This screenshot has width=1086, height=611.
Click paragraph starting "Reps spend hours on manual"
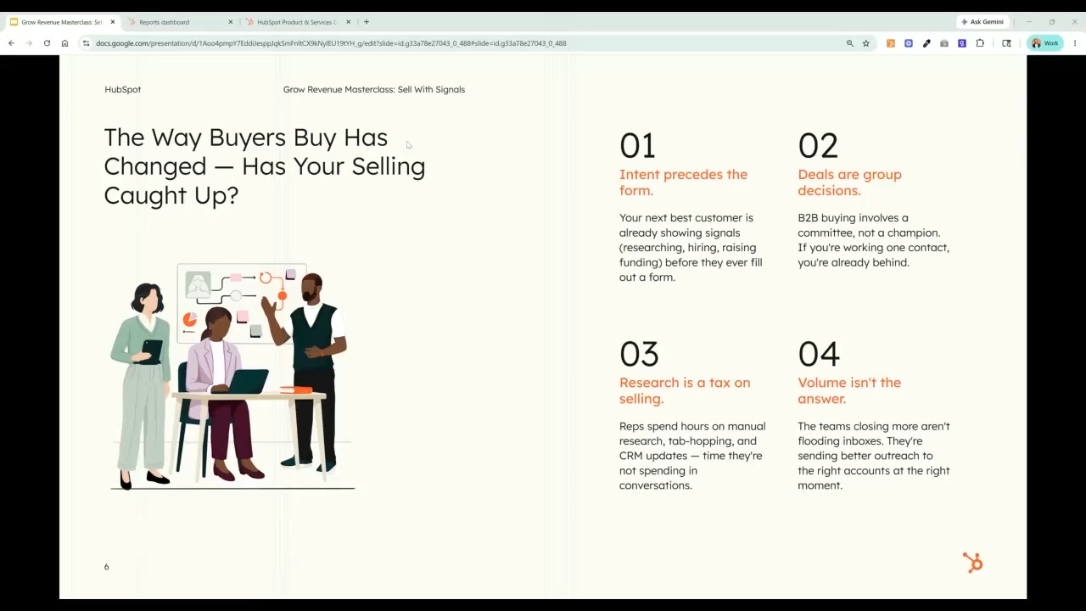[692, 456]
